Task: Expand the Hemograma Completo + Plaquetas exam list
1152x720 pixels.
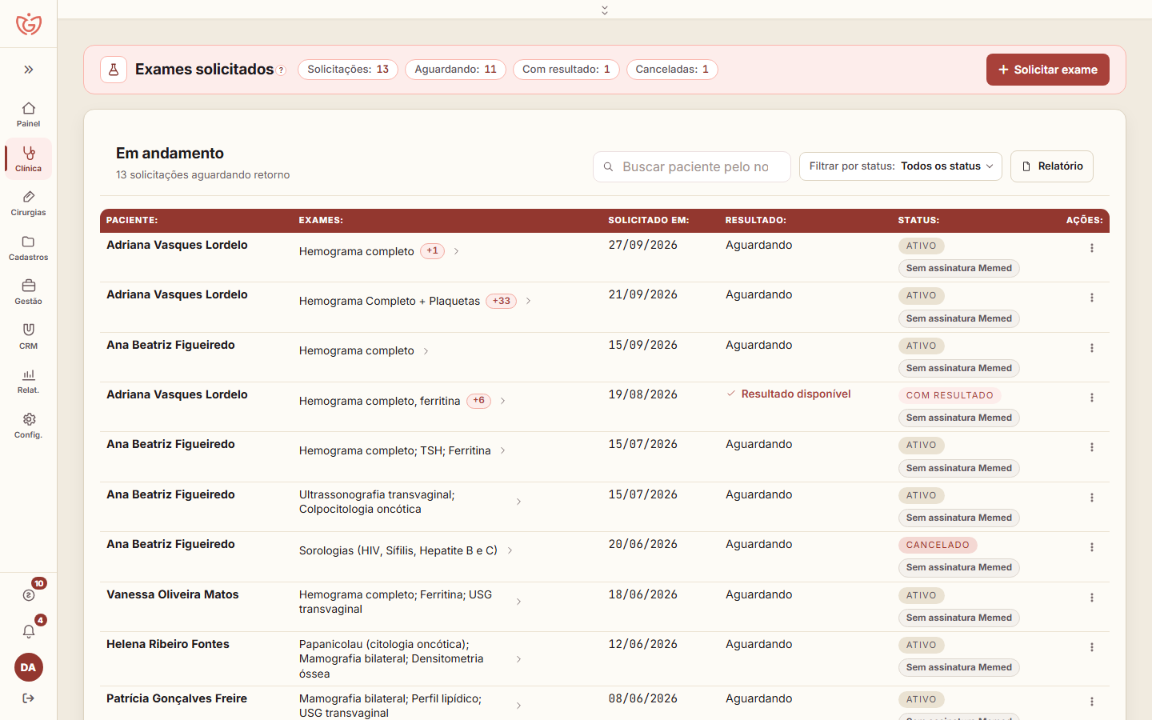Action: (529, 301)
